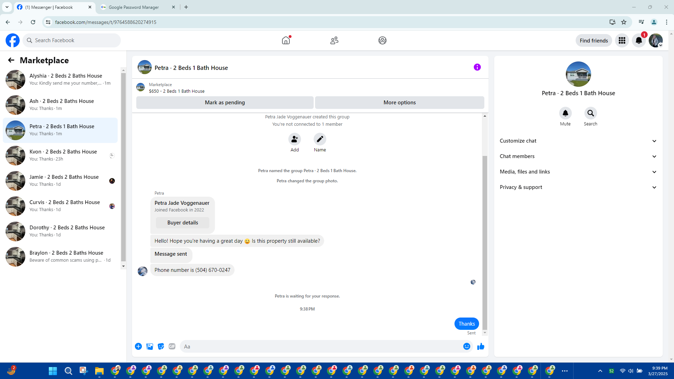
Task: Open File Explorer from taskbar
Action: point(99,371)
